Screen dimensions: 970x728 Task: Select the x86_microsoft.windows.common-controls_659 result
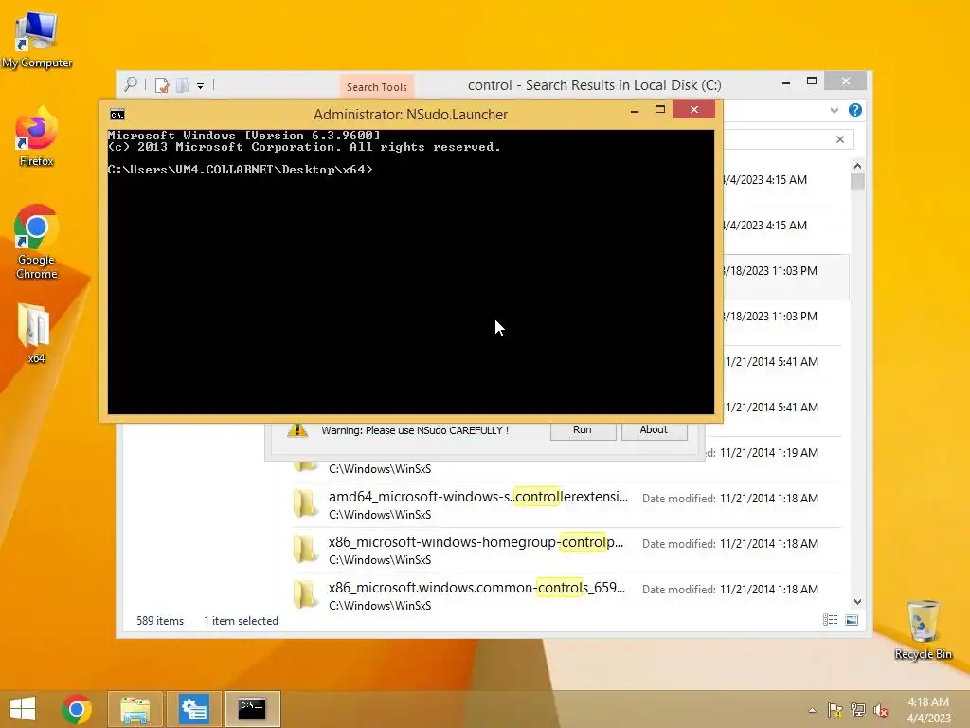tap(566, 595)
